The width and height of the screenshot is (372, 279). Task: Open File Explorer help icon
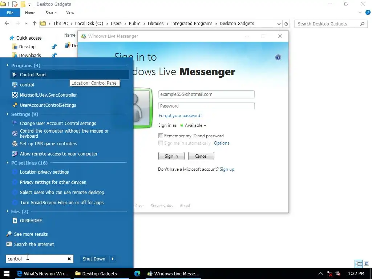368,13
